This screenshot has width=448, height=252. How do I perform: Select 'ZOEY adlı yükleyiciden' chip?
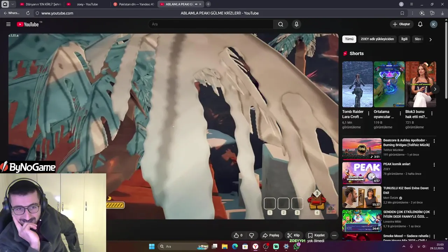point(377,39)
